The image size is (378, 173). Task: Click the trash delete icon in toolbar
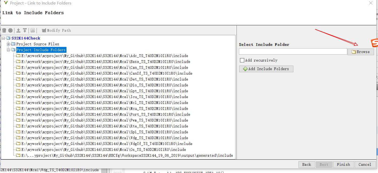click(4, 30)
